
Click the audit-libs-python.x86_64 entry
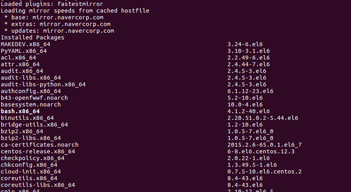click(43, 84)
